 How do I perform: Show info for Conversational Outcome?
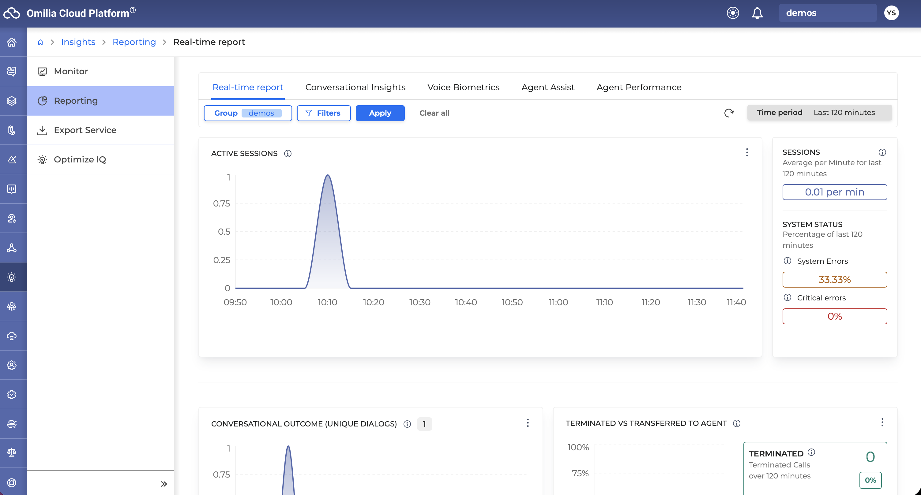click(x=407, y=424)
